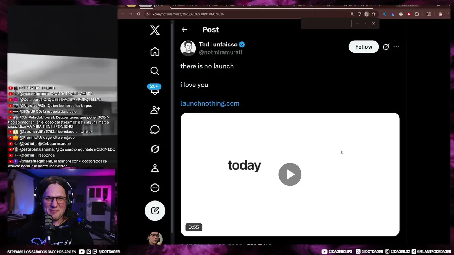Screen dimensions: 454x255
Task: Select the 'there is no launch' post text
Action: pyautogui.click(x=207, y=66)
